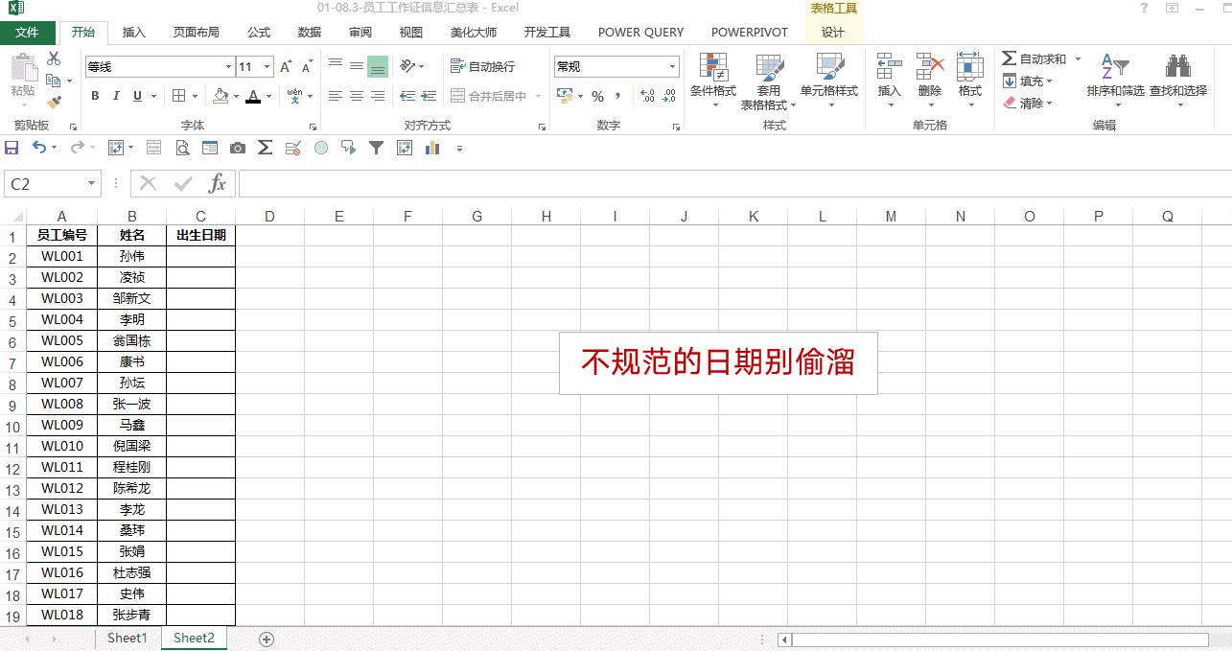Screen dimensions: 1232x651
Task: Switch to Sheet1 tab
Action: 128,639
